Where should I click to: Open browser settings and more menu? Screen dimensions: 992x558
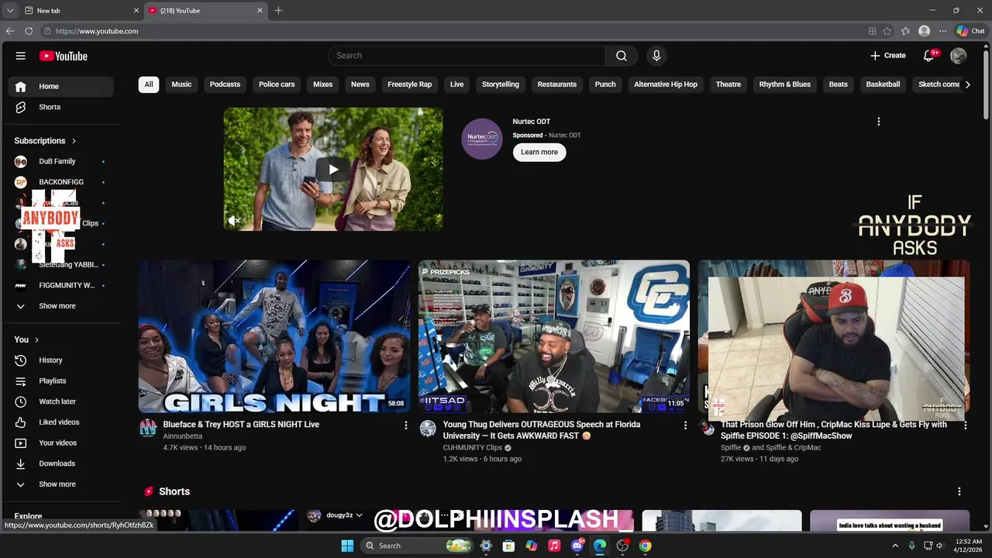tap(942, 31)
